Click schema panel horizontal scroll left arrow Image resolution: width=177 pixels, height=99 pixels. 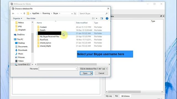pos(107,92)
